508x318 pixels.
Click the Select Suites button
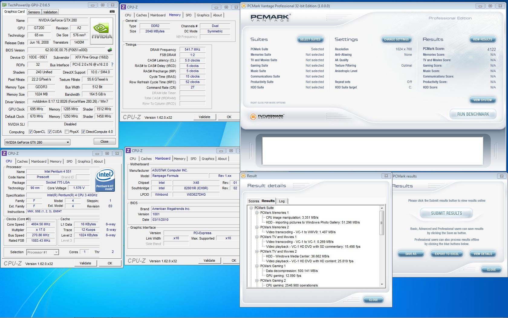pyautogui.click(x=310, y=39)
